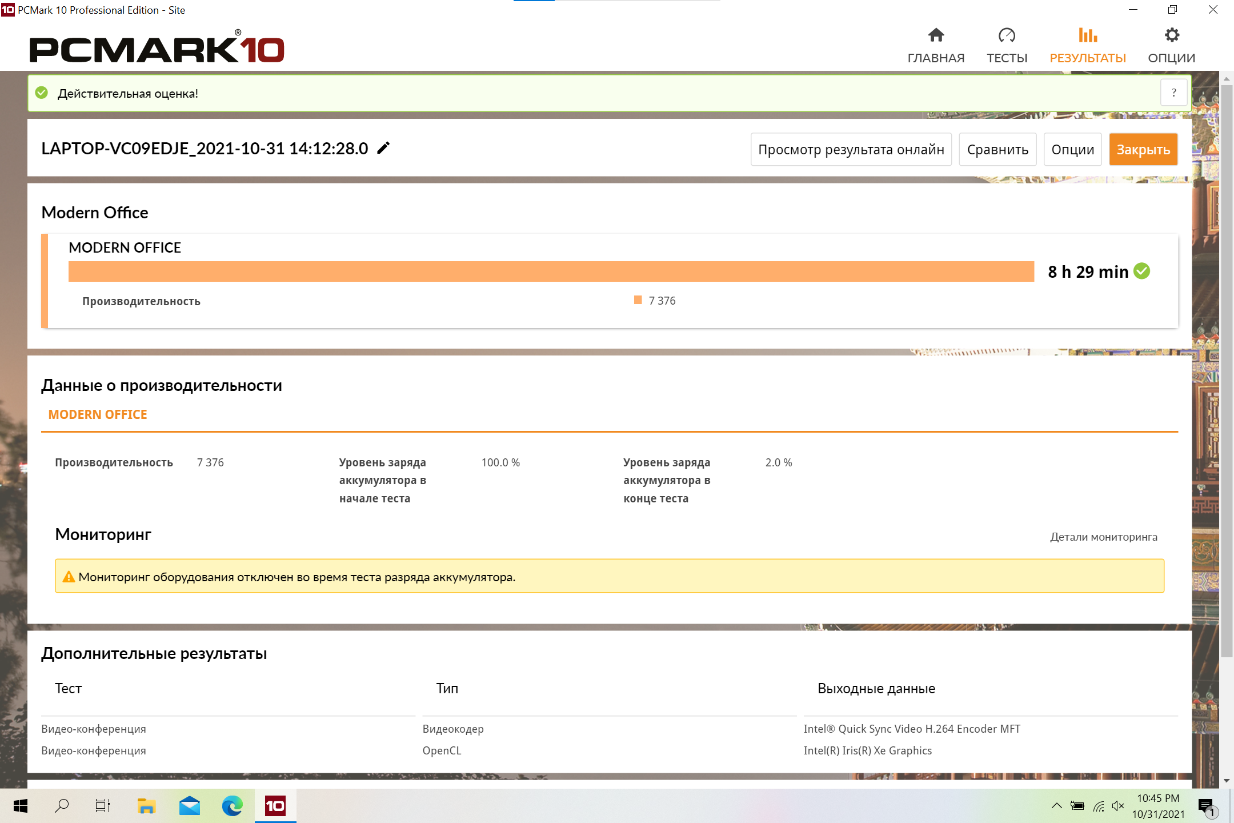Open the Mail app from taskbar
Screen dimensions: 1234x823
pos(189,806)
